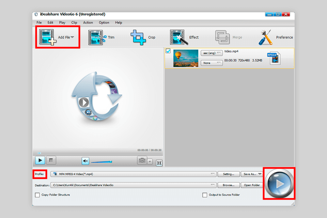Click the iDealshare VideoGo title bar icon
Viewport: 327px width, 218px height.
(36, 14)
